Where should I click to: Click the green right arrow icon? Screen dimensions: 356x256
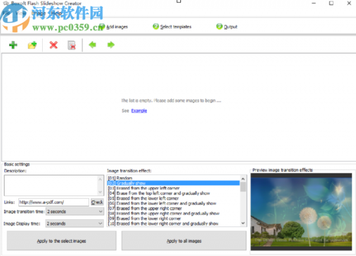point(111,45)
